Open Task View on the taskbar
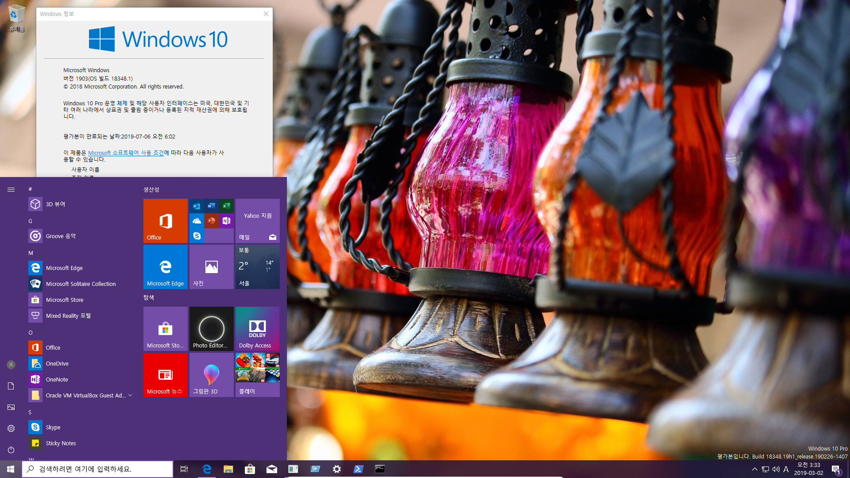The width and height of the screenshot is (850, 478). [x=184, y=469]
